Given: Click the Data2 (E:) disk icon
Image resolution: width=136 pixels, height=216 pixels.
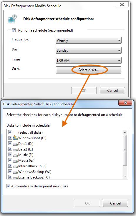Looking at the screenshot, I should coord(15,150).
